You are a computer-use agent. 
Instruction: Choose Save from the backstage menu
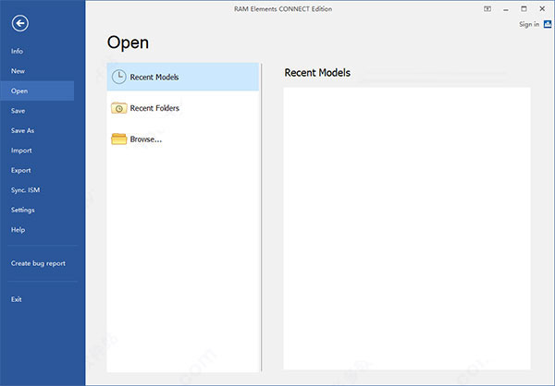click(x=18, y=111)
